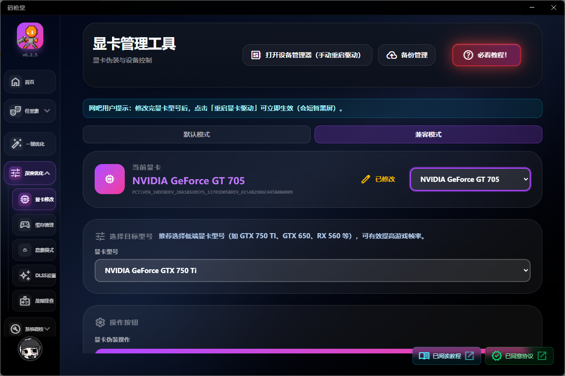This screenshot has width=565, height=376.
Task: Go to 首页 via the house icon
Action: pos(16,82)
